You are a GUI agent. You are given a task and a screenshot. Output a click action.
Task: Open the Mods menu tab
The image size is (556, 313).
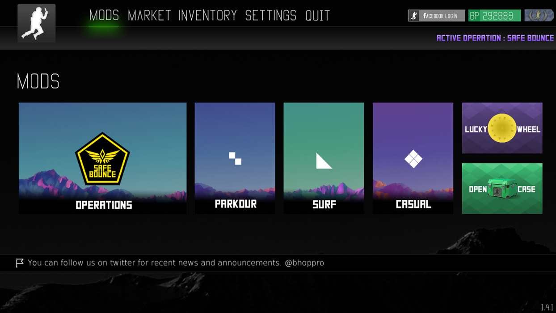pos(104,16)
